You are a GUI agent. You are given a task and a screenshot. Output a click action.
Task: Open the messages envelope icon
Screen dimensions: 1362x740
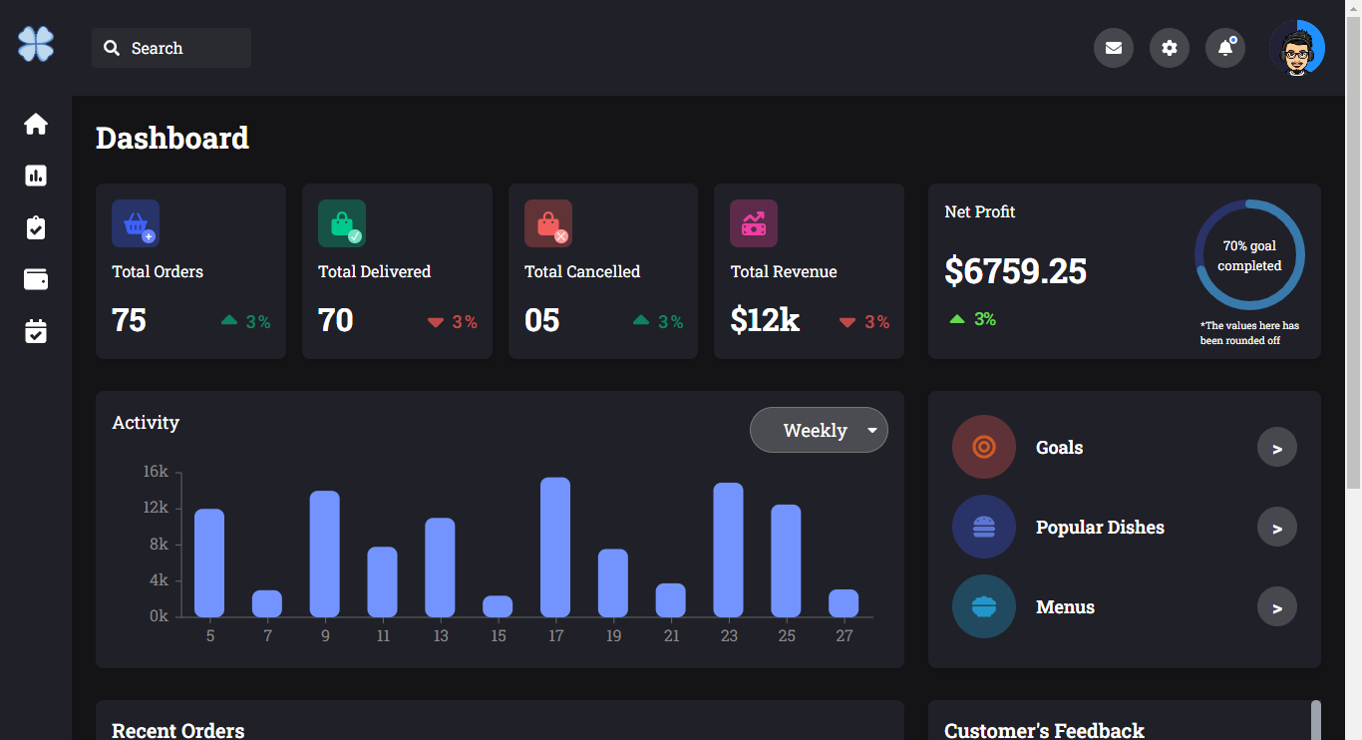tap(1114, 48)
